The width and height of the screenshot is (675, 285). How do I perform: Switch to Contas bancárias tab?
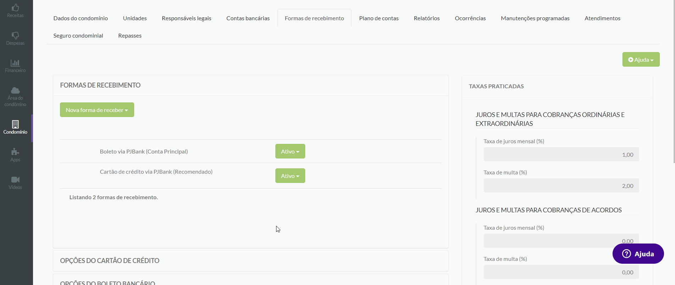[x=248, y=18]
